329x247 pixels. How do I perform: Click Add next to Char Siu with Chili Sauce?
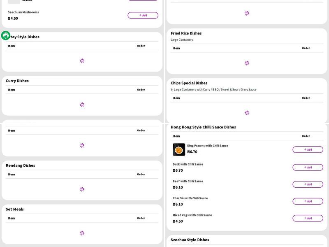point(308,201)
